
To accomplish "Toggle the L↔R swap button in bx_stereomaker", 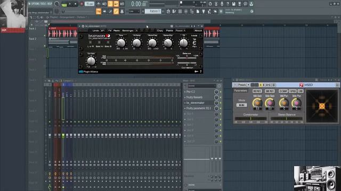I will (91, 42).
